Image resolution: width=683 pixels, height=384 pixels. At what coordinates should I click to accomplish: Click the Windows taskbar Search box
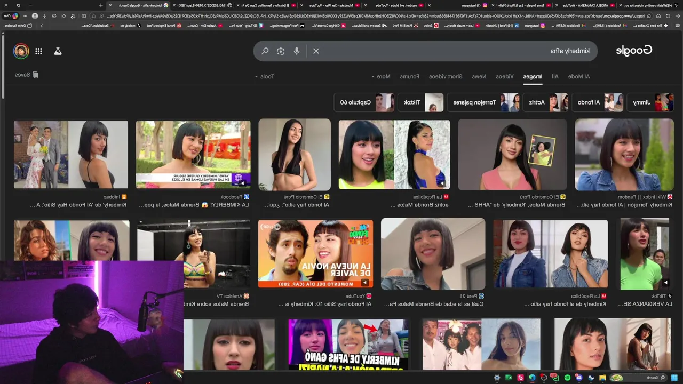click(639, 378)
